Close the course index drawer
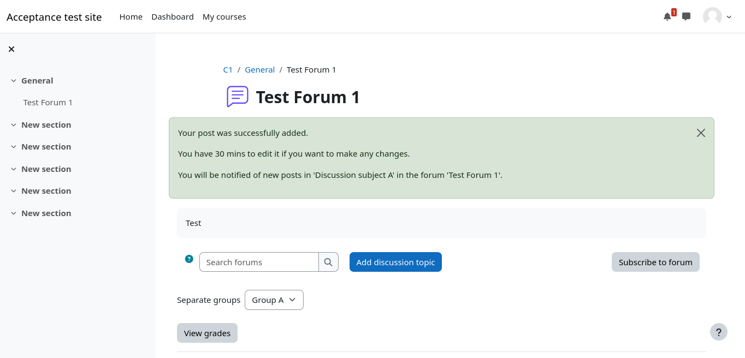 point(11,49)
